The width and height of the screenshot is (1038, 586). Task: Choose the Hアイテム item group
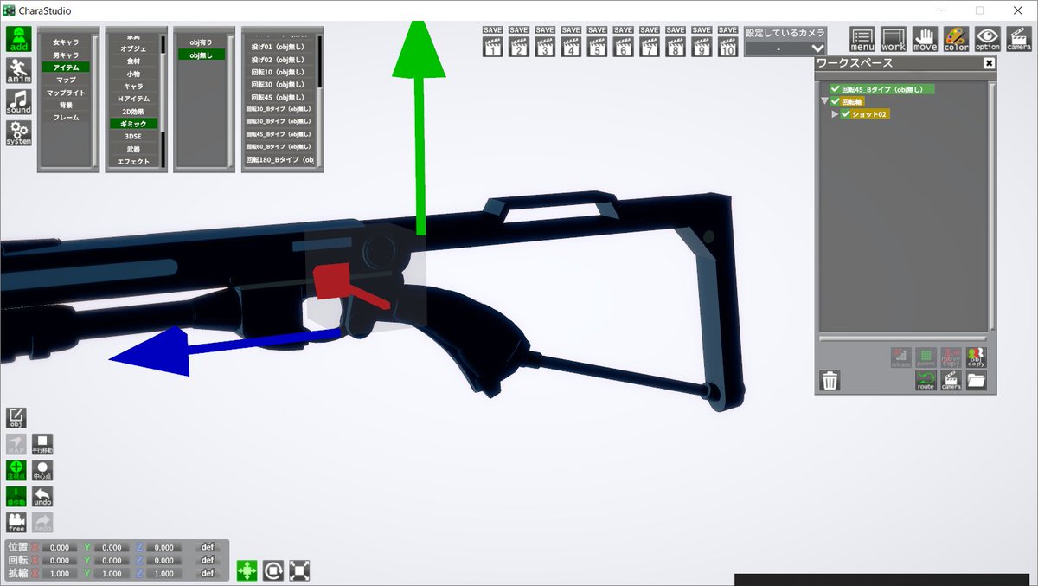pos(133,99)
